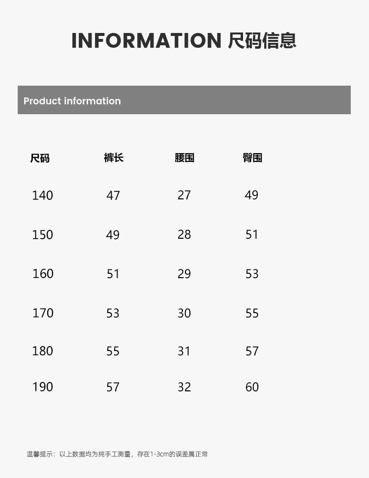Select size 160 in the size column
Image resolution: width=369 pixels, height=478 pixels.
pos(43,274)
